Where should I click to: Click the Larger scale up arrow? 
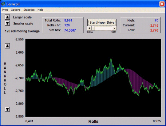pos(7,17)
